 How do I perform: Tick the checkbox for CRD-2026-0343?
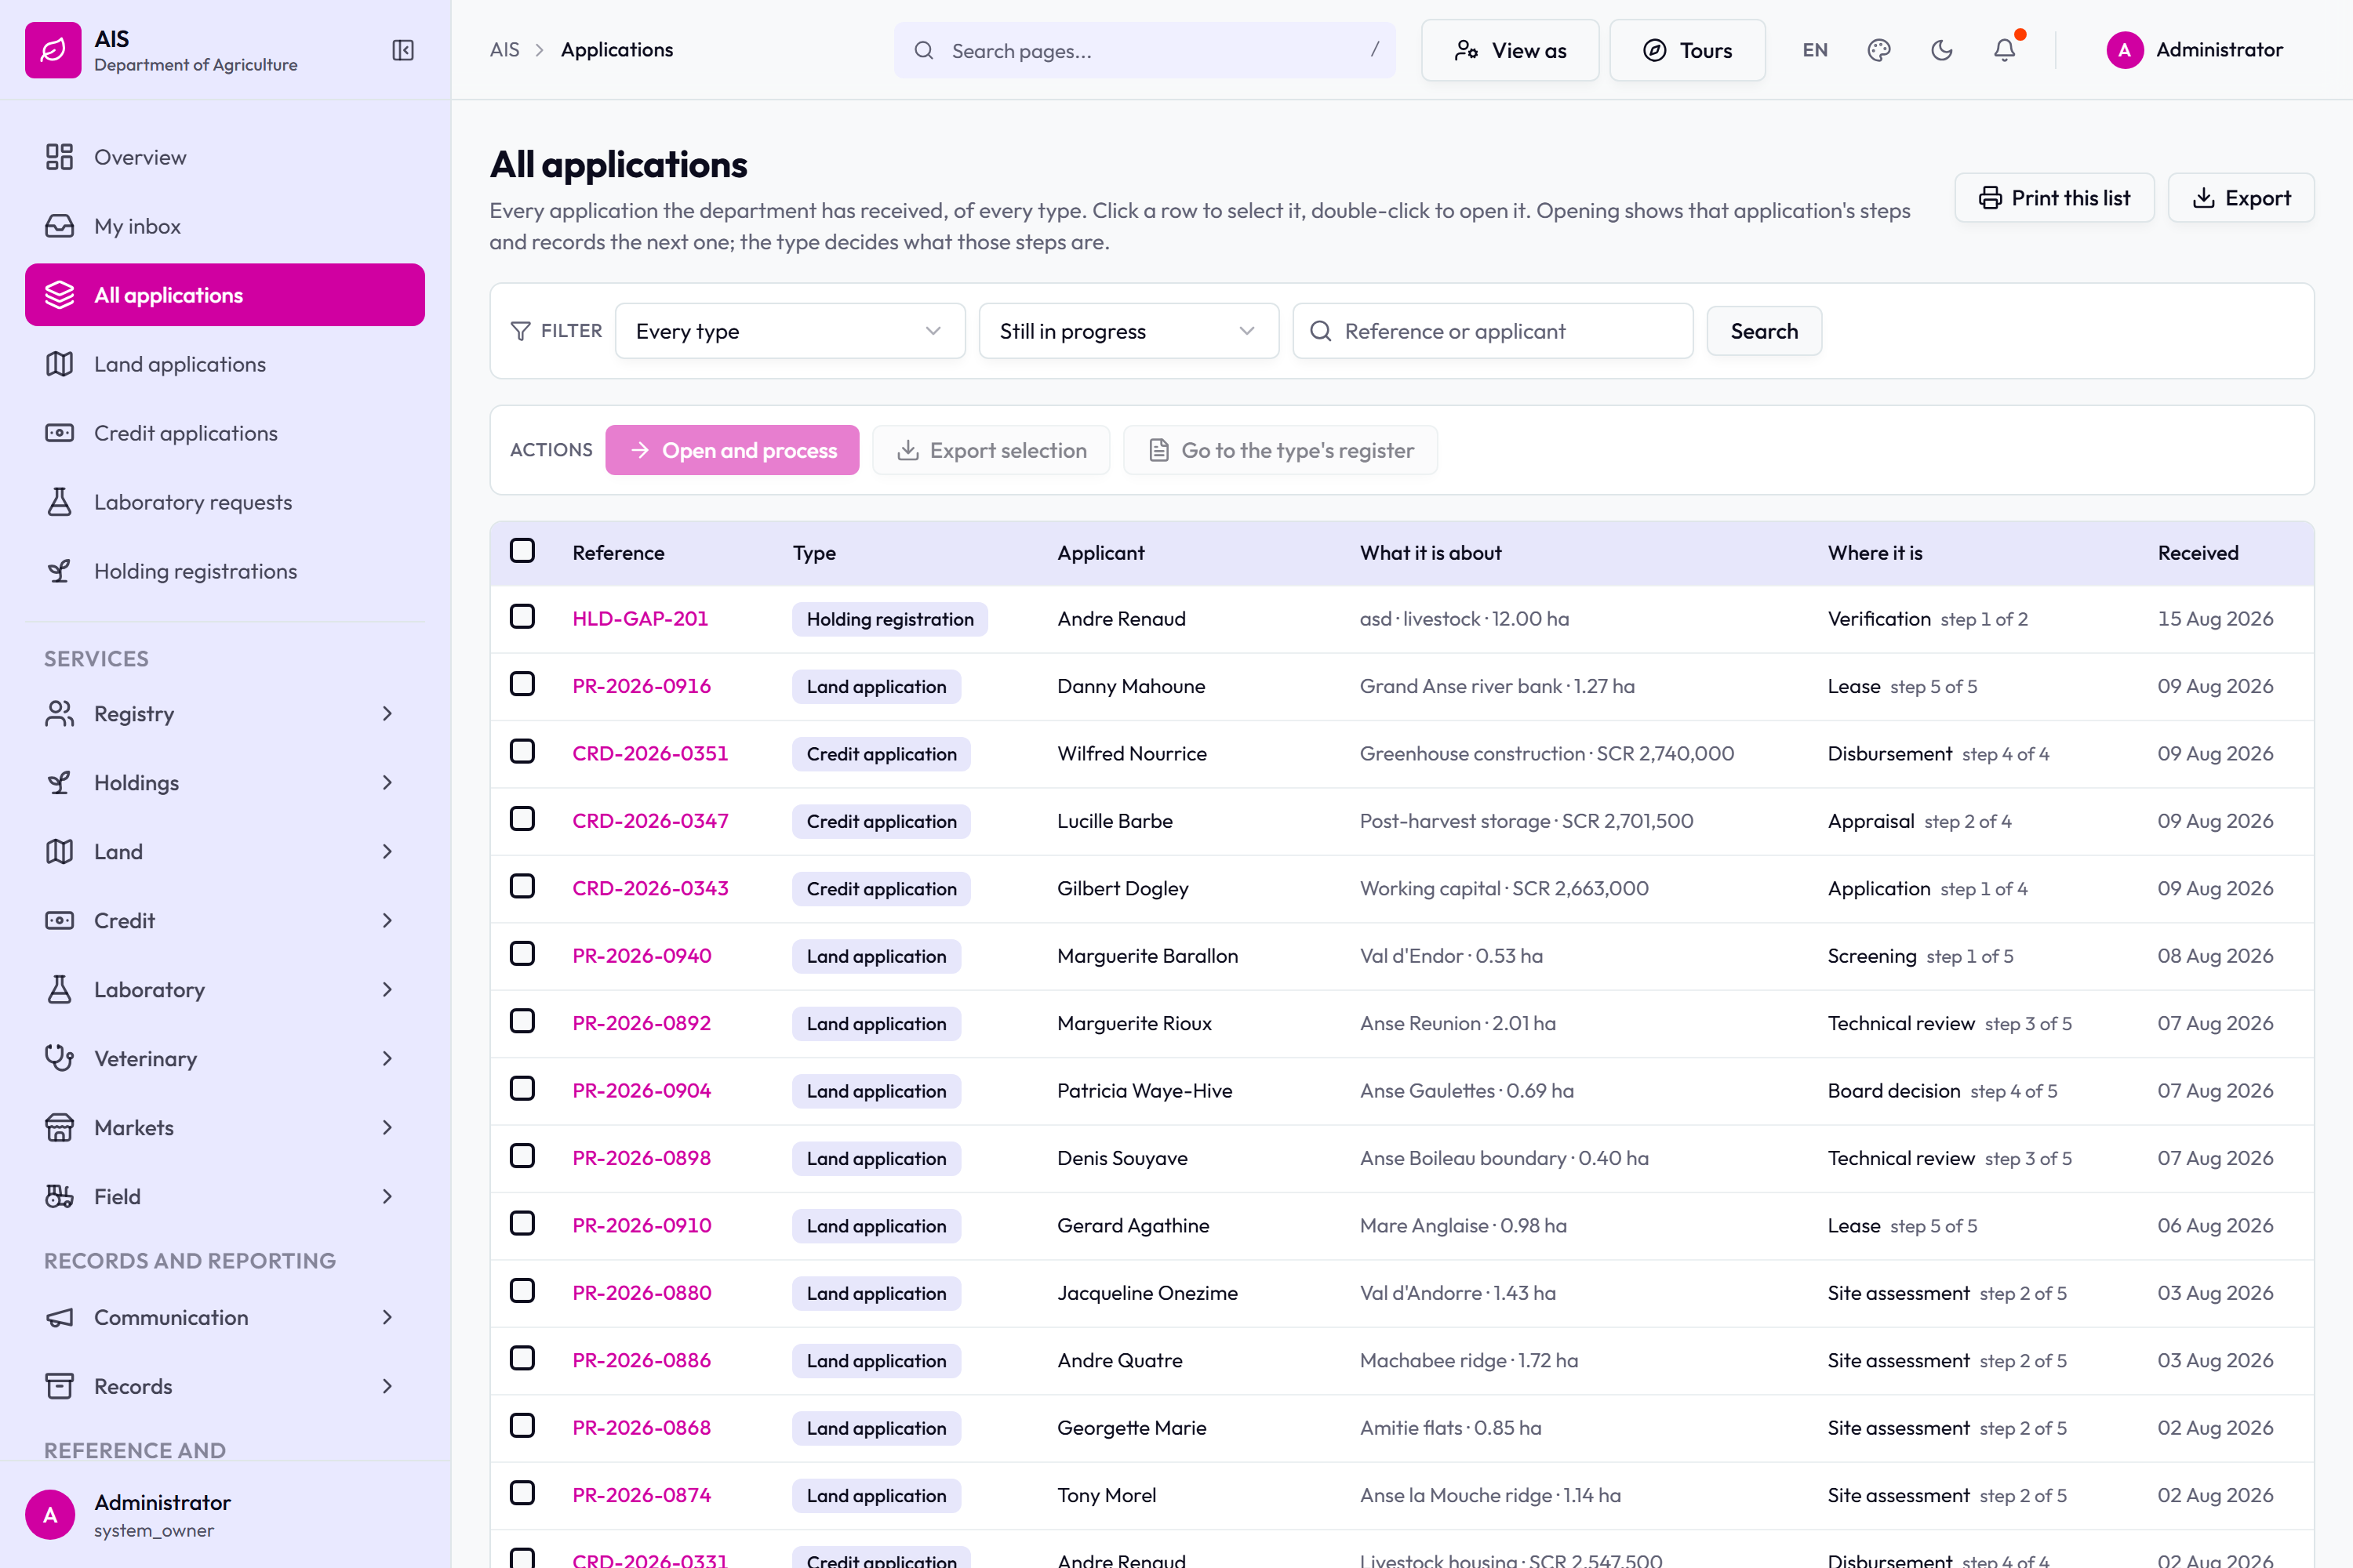[522, 887]
